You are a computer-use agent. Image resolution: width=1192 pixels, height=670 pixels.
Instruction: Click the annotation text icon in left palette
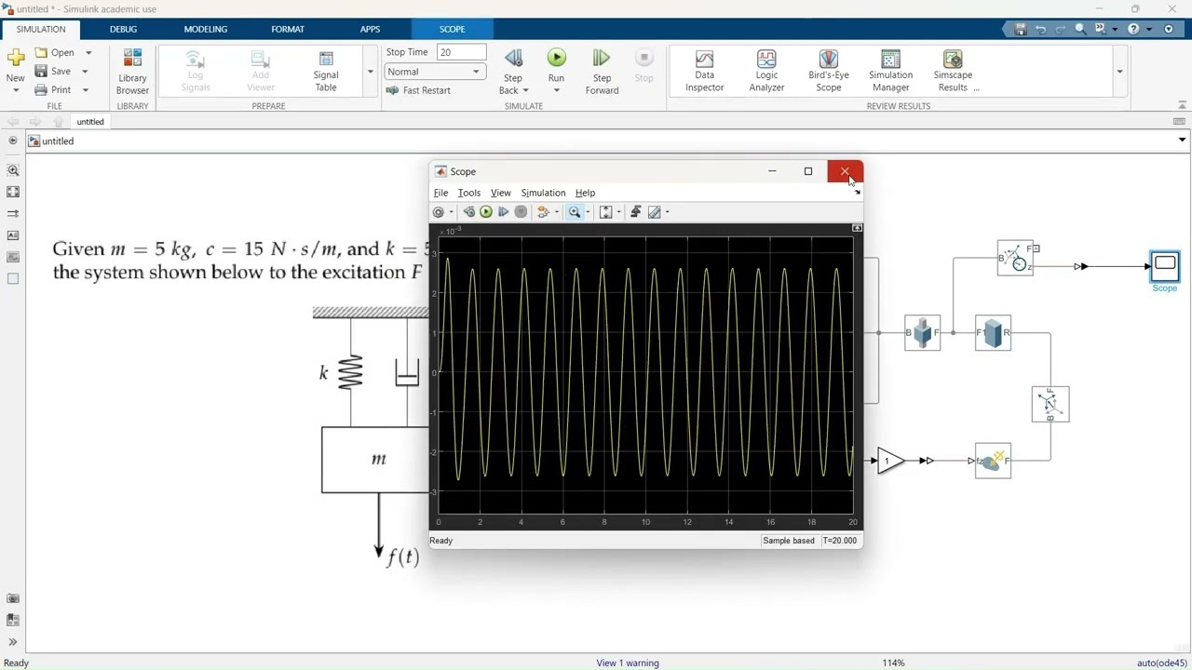tap(13, 235)
